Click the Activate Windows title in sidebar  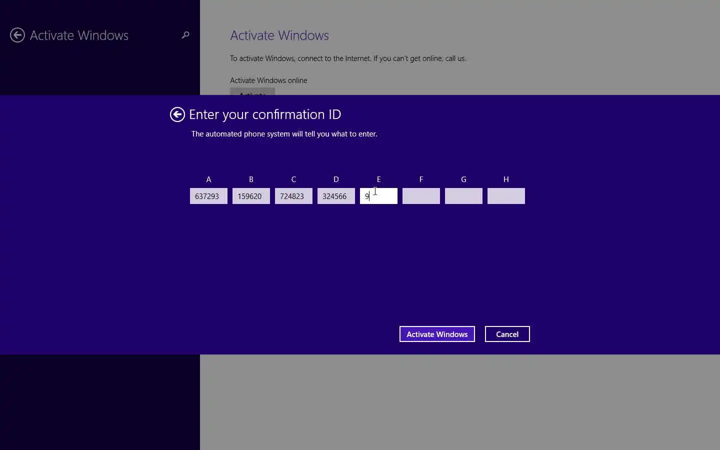[x=79, y=35]
